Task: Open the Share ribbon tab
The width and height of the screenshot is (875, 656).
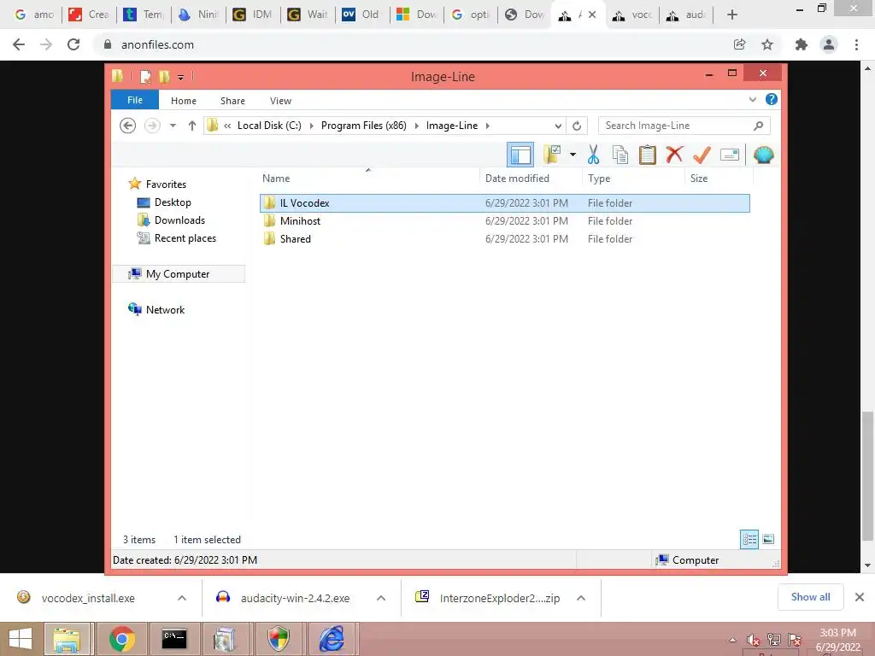Action: [x=232, y=101]
